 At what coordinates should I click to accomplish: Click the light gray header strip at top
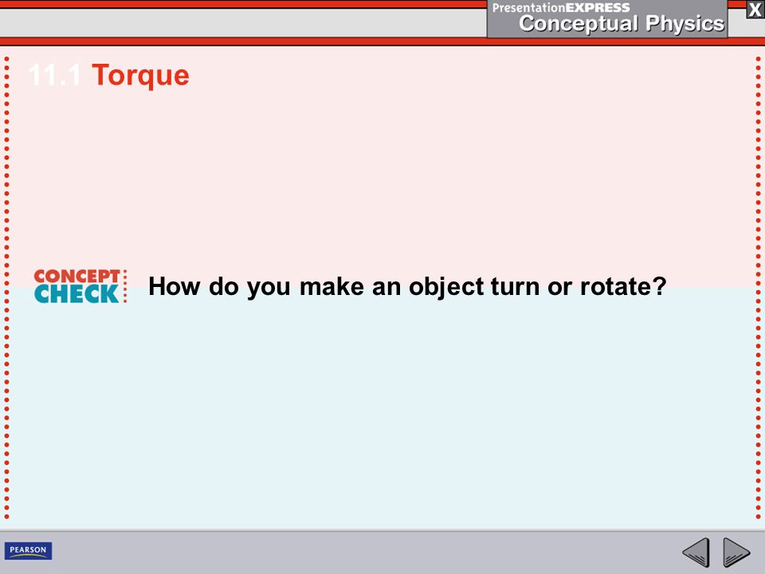pos(243,22)
